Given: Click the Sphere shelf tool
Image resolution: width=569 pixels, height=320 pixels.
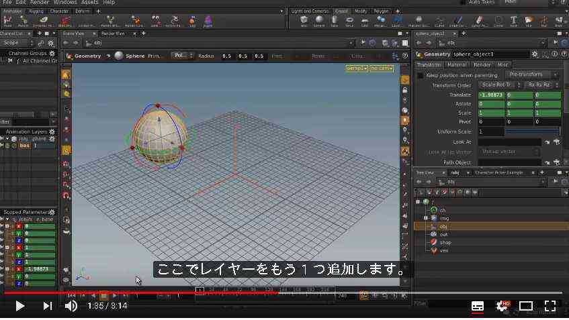Looking at the screenshot, I should point(319,21).
